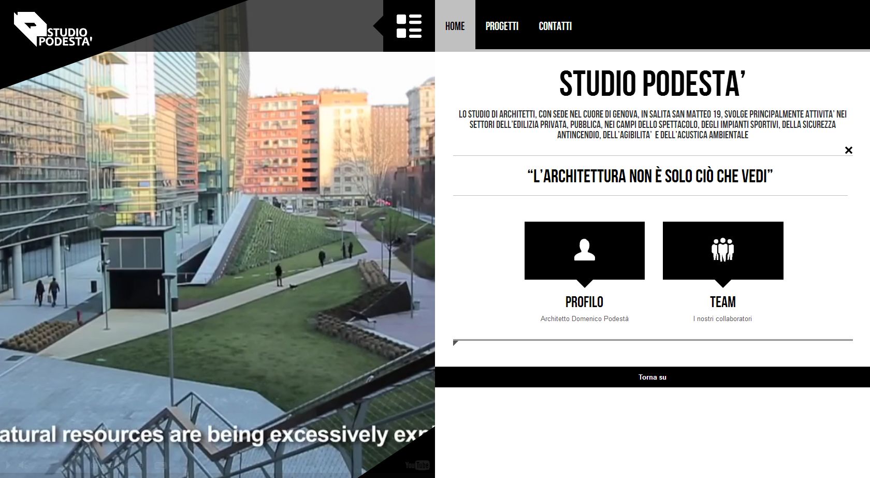This screenshot has width=870, height=478.
Task: Click the Team group icon tile
Action: [723, 251]
